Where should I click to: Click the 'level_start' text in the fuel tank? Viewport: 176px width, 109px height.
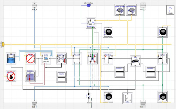[11, 60]
